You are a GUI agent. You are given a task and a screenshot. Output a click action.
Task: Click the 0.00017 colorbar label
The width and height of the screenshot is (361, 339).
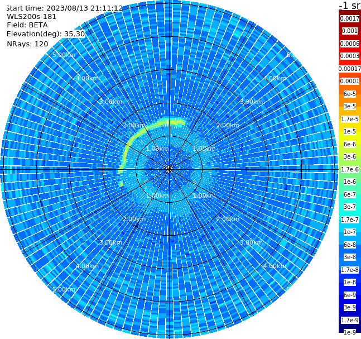pos(350,69)
